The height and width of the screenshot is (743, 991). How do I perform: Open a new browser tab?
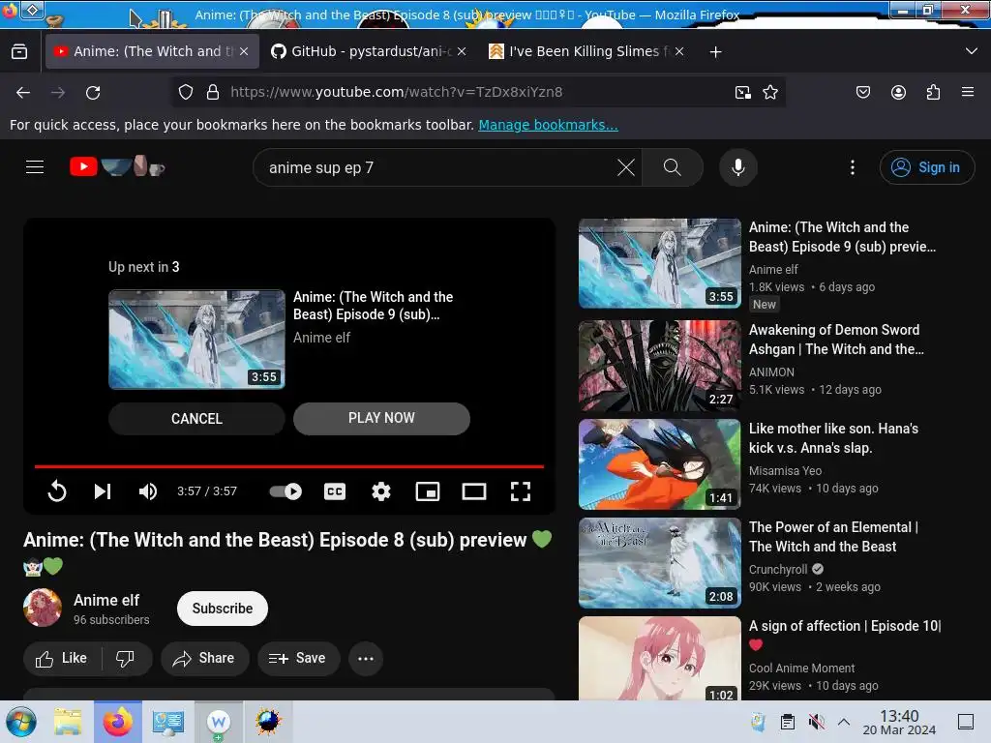tap(715, 52)
